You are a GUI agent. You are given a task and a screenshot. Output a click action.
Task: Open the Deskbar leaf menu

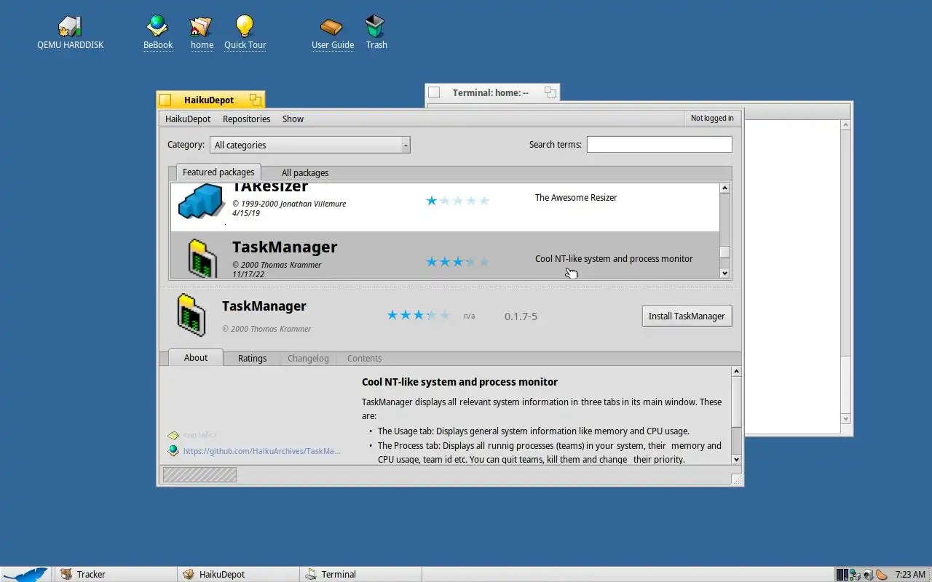25,574
